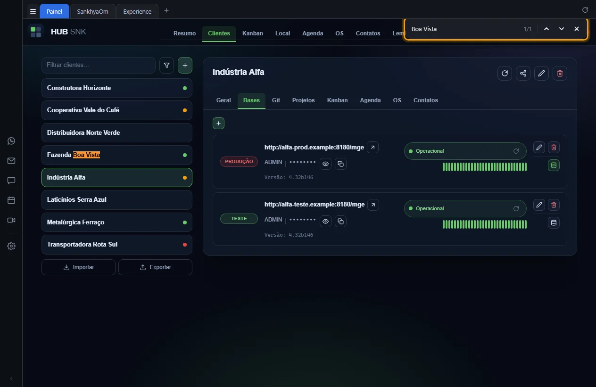The image size is (596, 387).
Task: Select client Transportadora Rota Sul
Action: tap(117, 245)
